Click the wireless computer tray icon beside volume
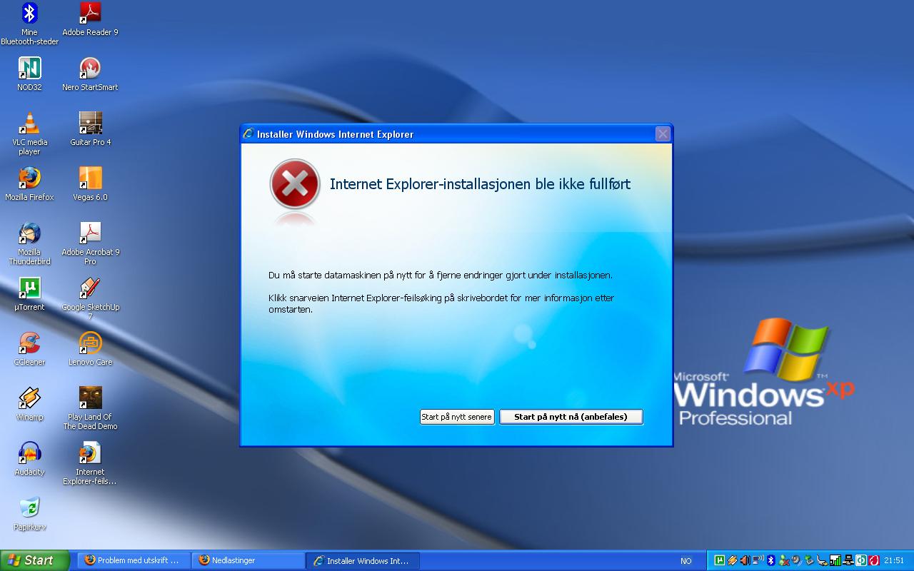 [x=758, y=560]
